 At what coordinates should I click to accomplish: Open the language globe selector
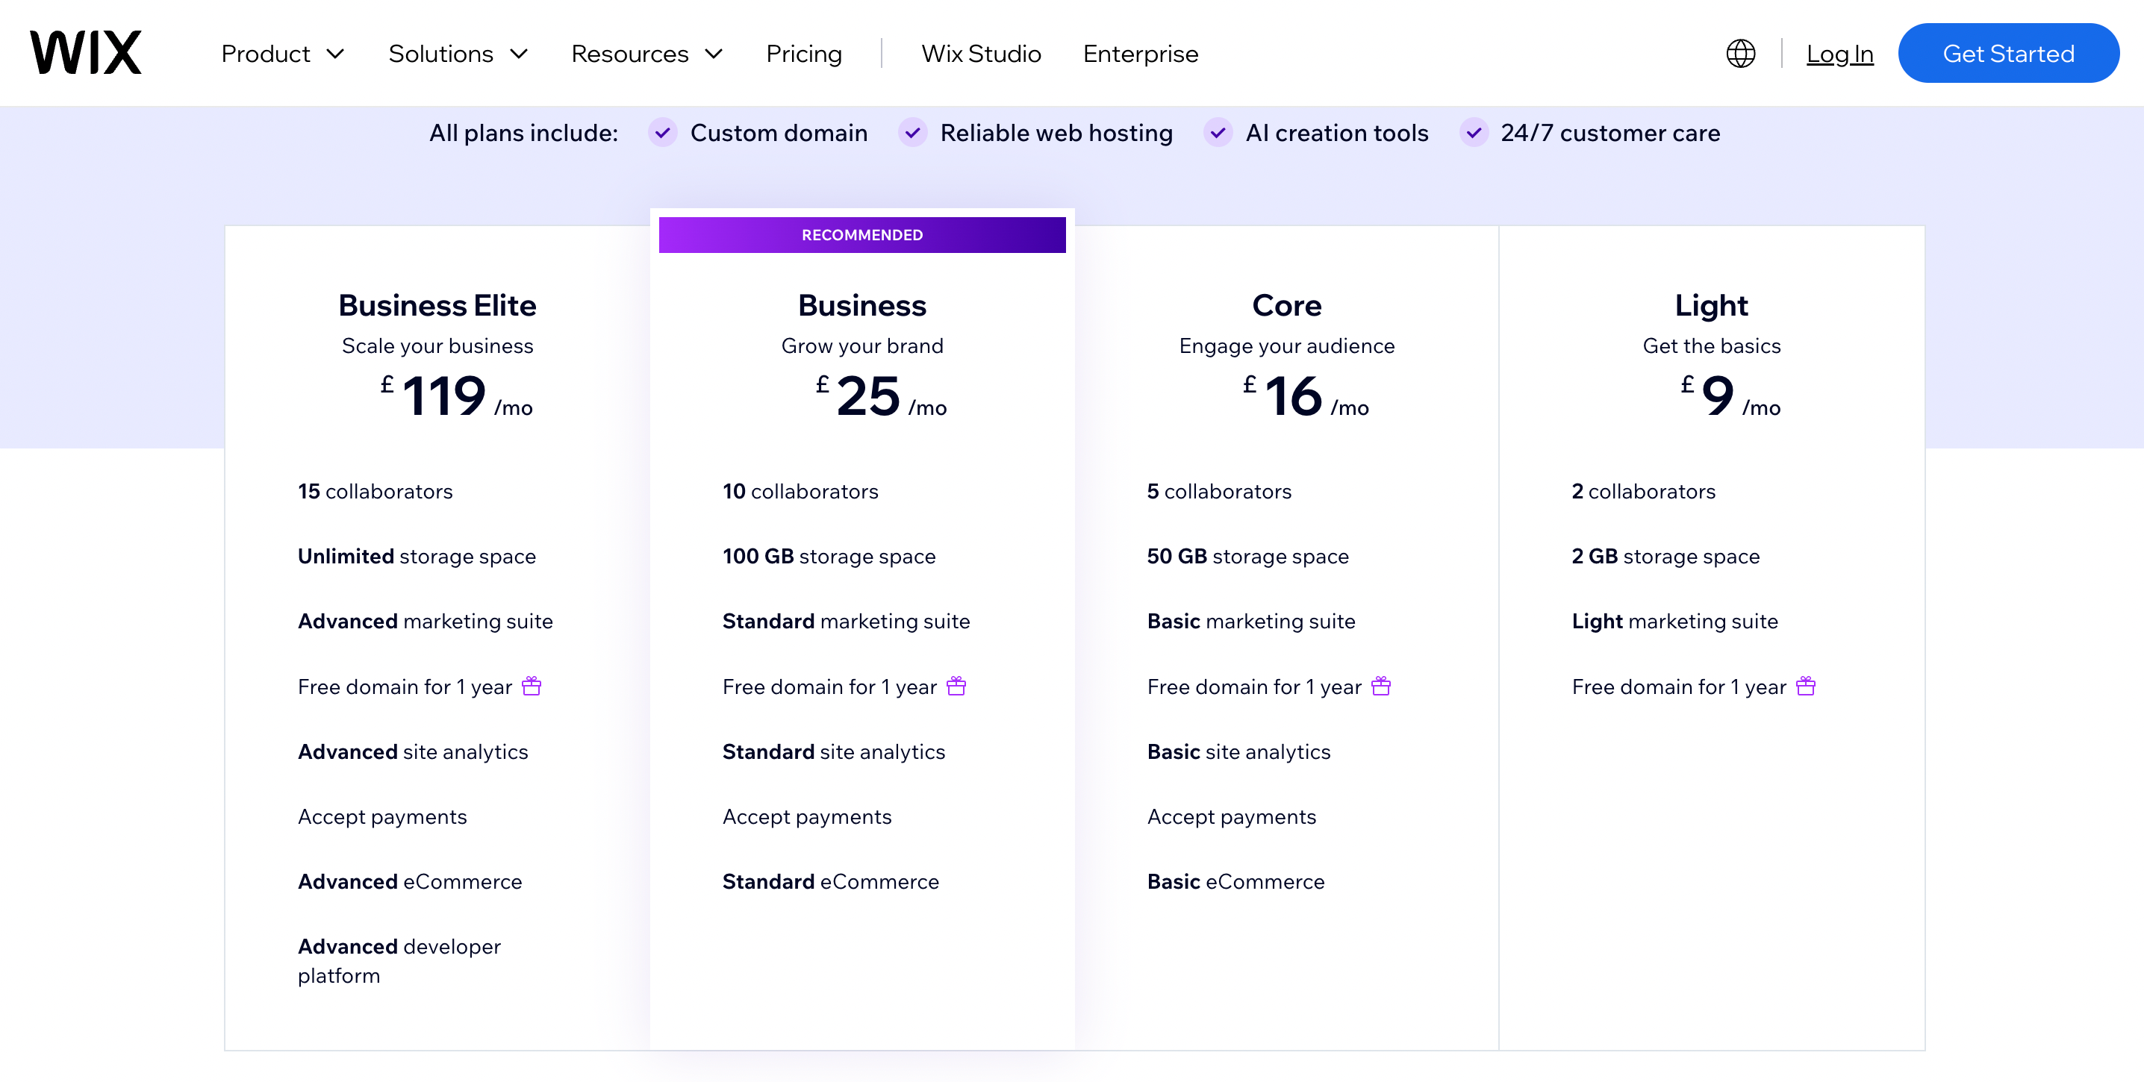point(1739,54)
